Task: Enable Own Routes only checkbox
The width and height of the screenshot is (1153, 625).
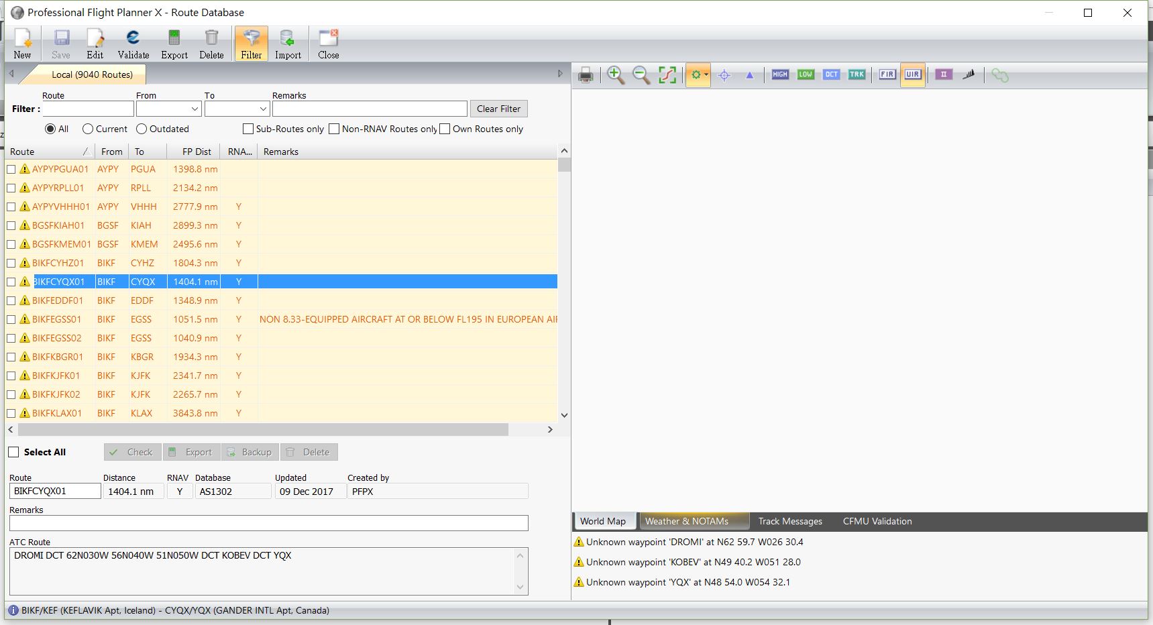Action: [x=445, y=129]
